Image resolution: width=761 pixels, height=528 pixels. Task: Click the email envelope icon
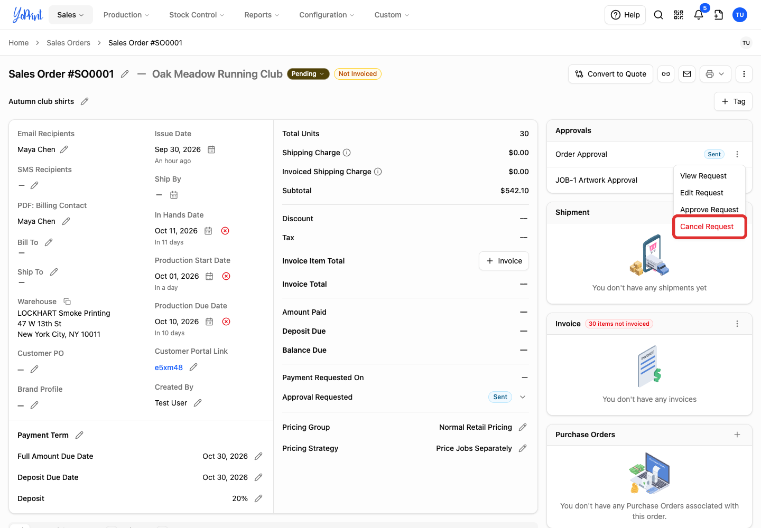(687, 74)
